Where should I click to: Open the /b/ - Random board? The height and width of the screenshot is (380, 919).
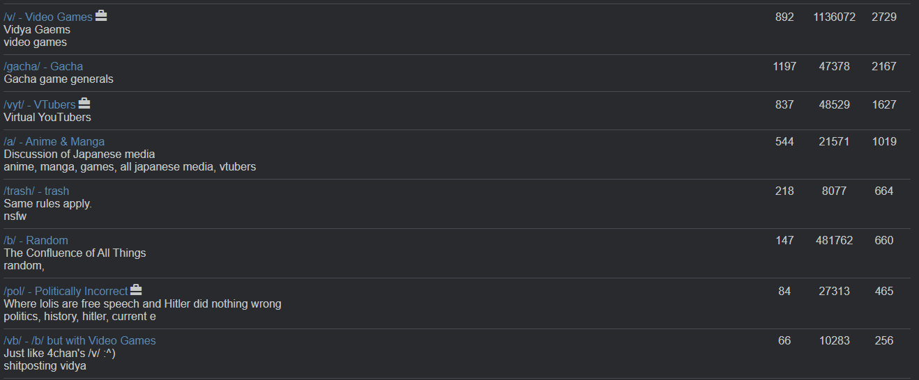point(36,241)
